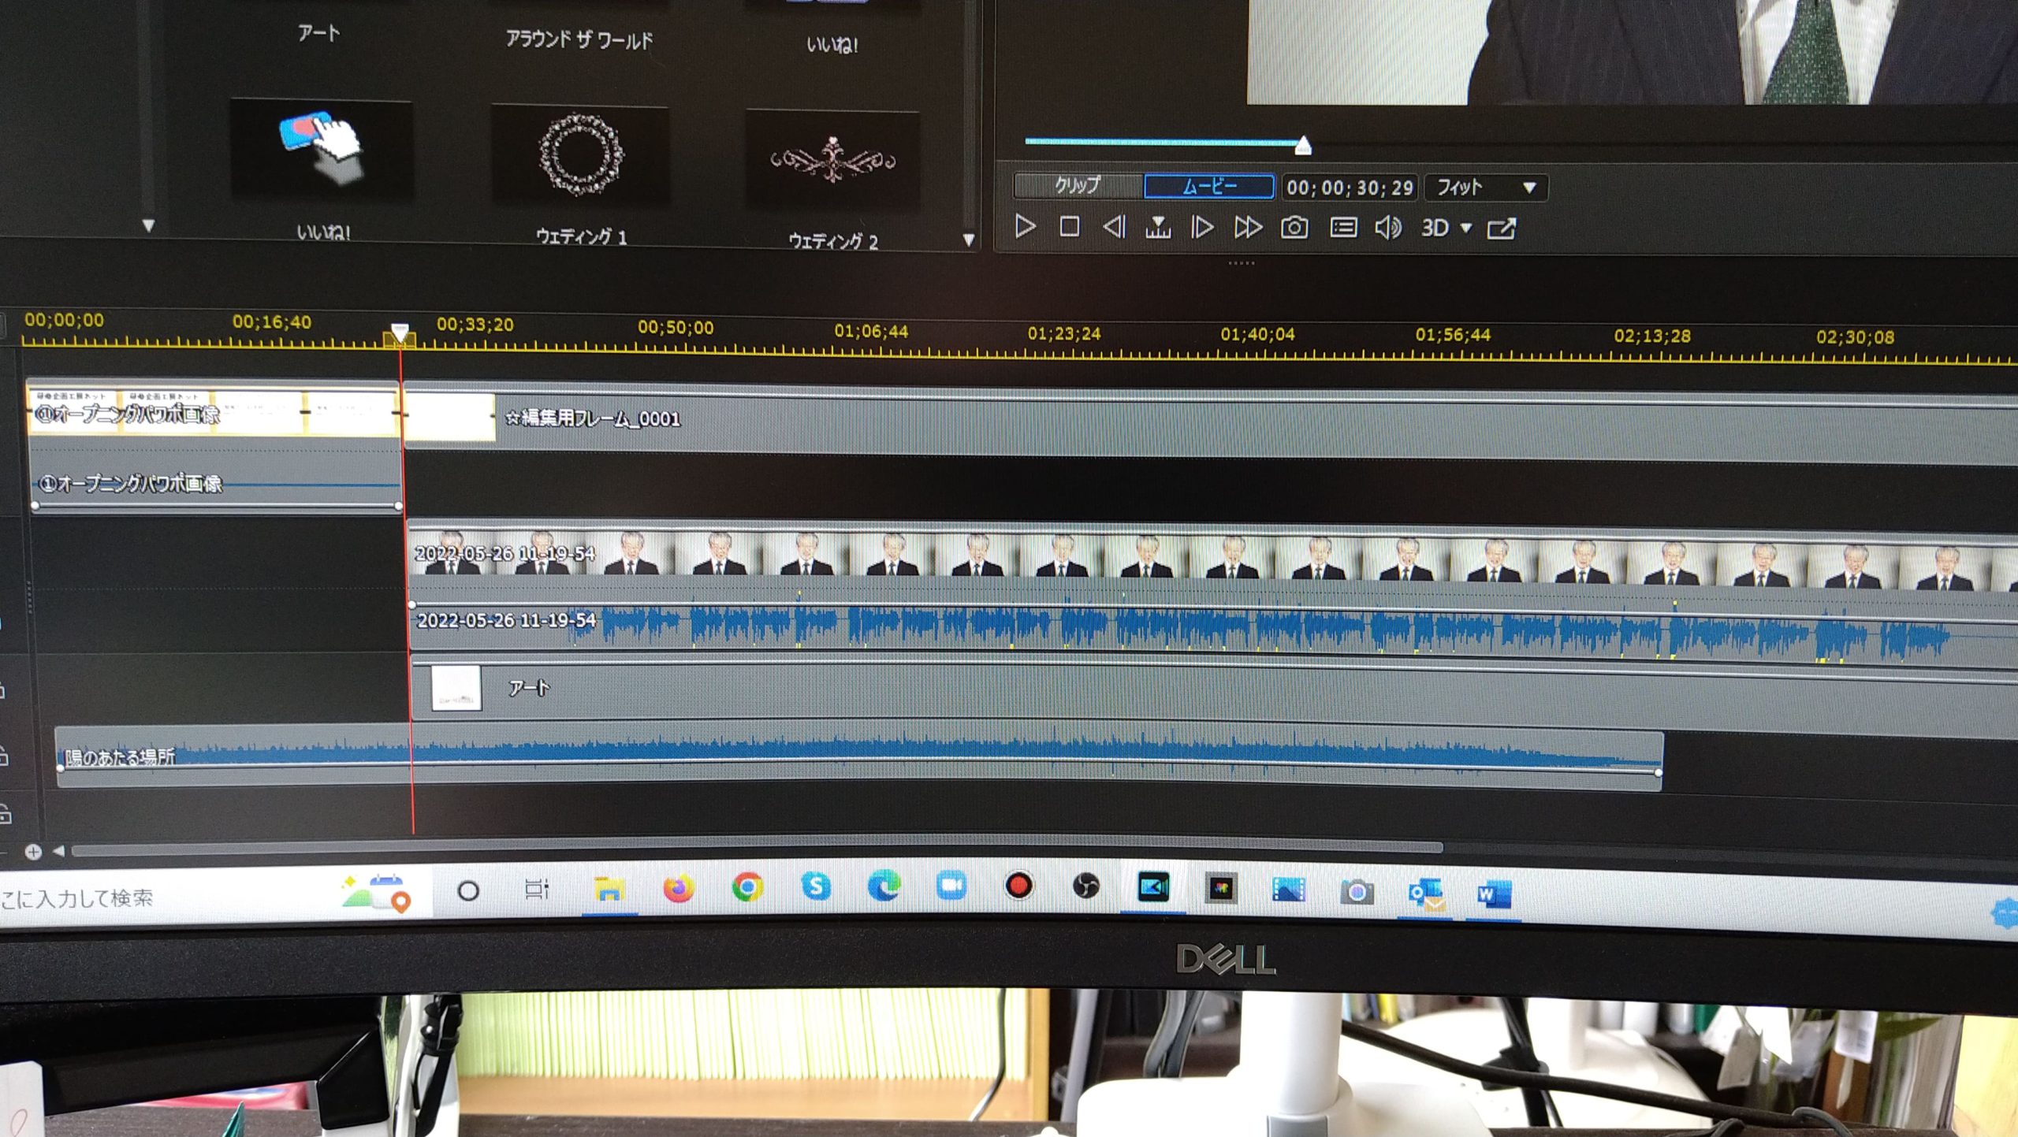
Task: Undock the preview window
Action: pos(1502,229)
